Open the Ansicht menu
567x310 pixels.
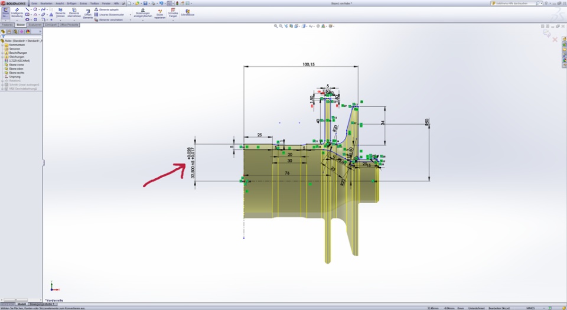(x=60, y=4)
